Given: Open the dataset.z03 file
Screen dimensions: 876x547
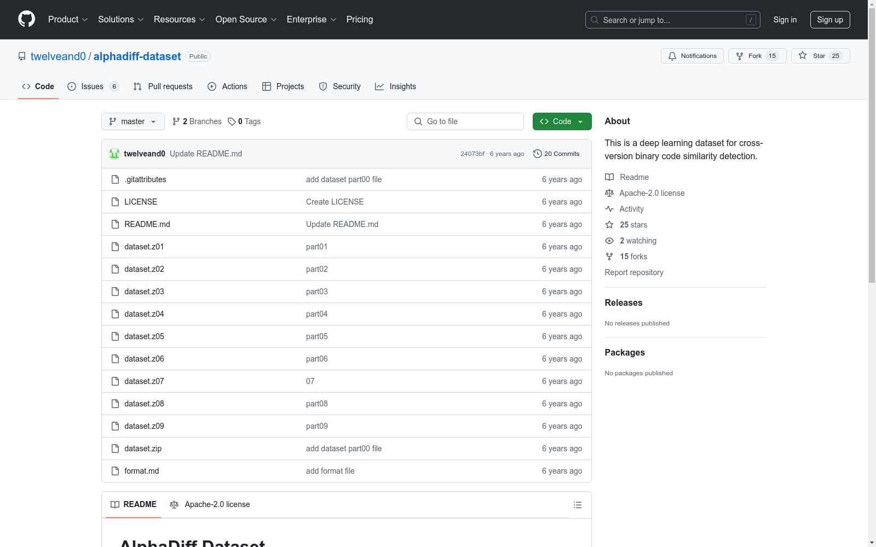Looking at the screenshot, I should tap(144, 292).
